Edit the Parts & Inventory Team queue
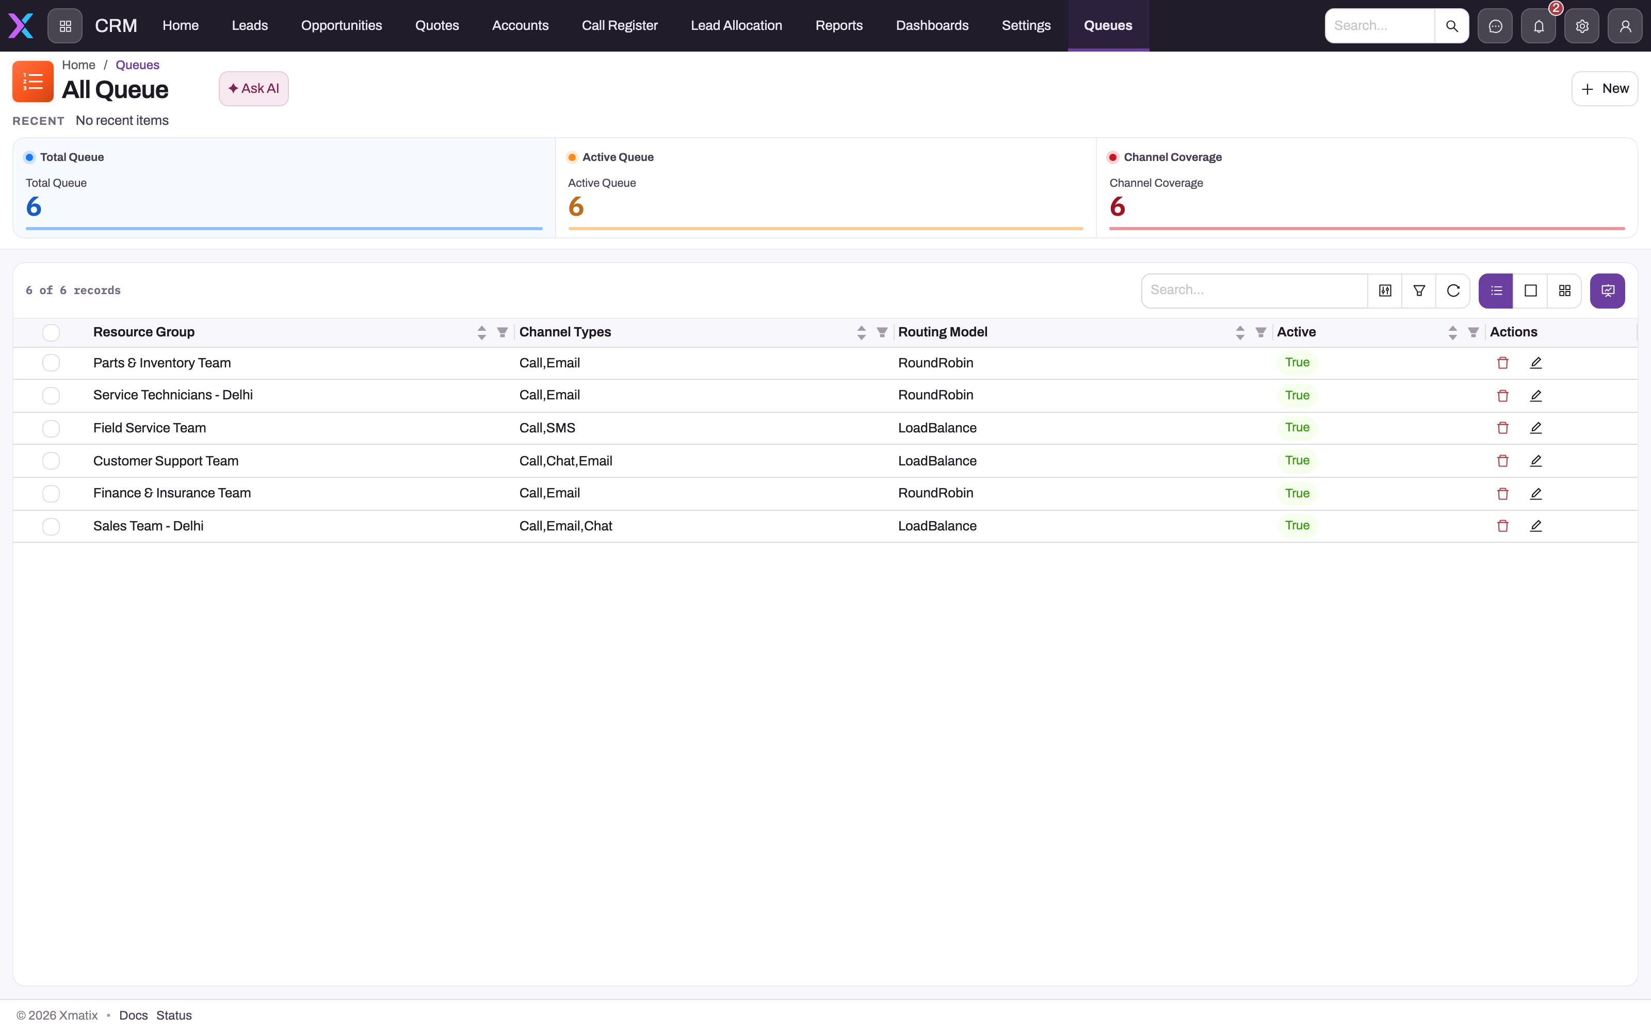Image resolution: width=1651 pixels, height=1032 pixels. (x=1536, y=363)
